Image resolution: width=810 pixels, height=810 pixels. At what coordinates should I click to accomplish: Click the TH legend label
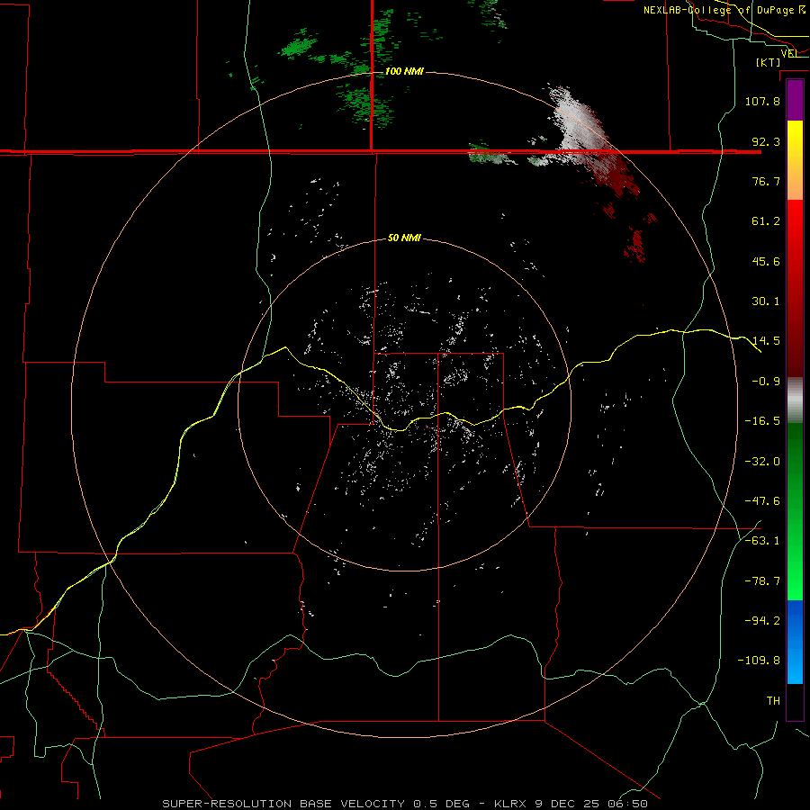click(773, 701)
